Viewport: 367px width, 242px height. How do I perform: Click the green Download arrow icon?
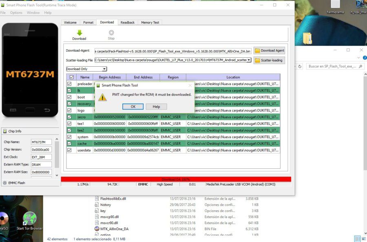coord(80,33)
